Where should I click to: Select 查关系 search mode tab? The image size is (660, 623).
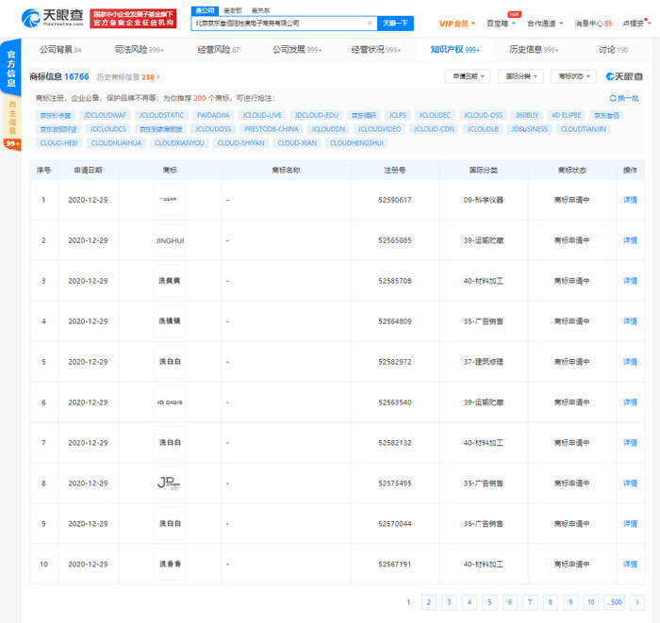click(260, 10)
